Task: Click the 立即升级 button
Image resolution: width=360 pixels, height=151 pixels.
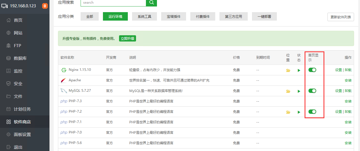Action: [x=128, y=38]
